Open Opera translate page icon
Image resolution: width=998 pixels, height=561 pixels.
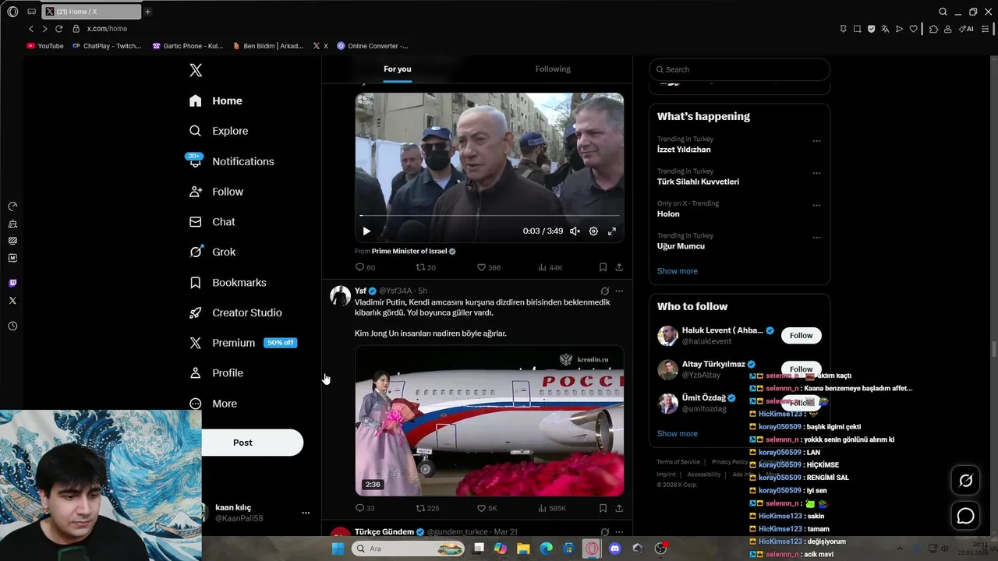coord(885,29)
